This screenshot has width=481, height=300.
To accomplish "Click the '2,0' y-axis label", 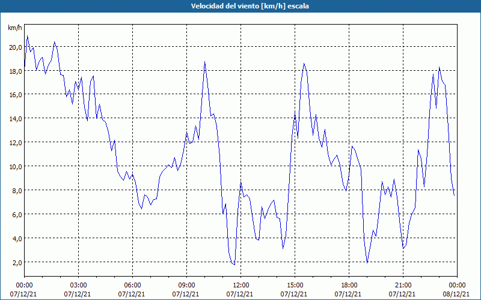I will click(17, 262).
